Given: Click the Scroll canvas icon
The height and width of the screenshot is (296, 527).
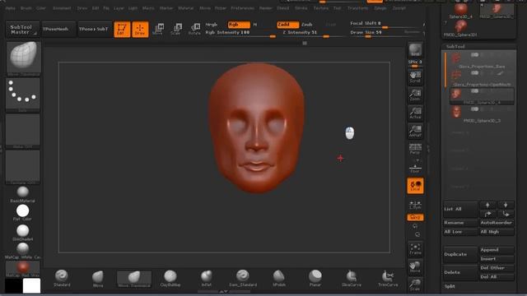Looking at the screenshot, I should tap(415, 77).
